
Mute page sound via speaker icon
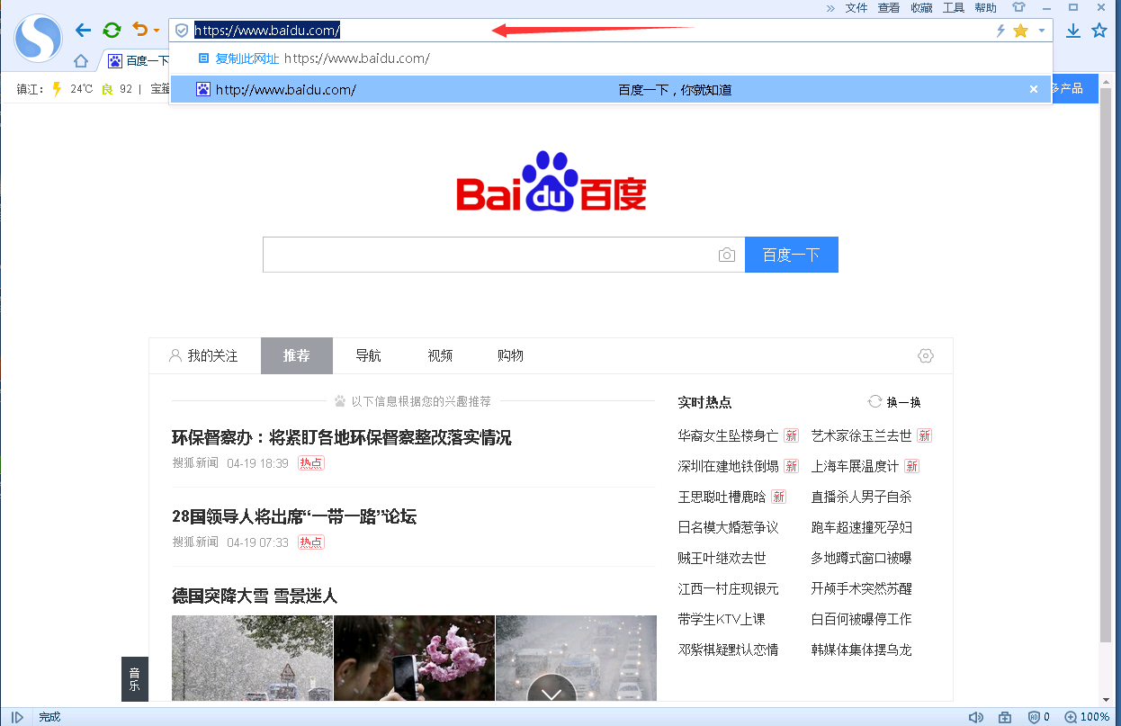[x=976, y=717]
